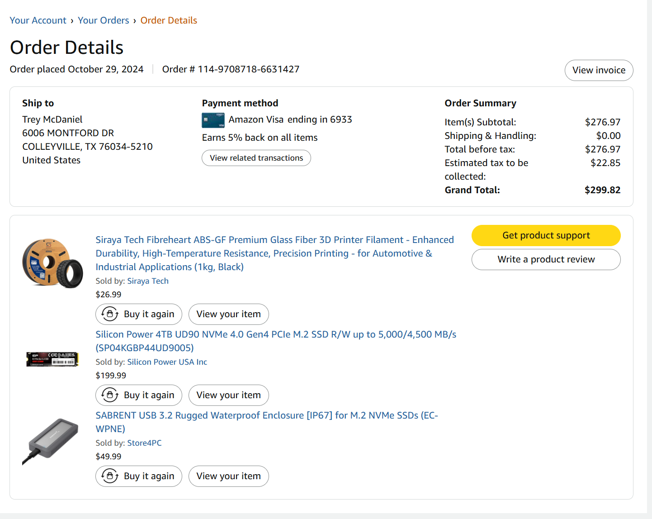
Task: Go to Your Account breadcrumb
Action: point(38,20)
